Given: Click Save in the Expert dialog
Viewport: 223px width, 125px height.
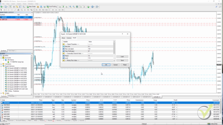Looking at the screenshot, I should [x=122, y=60].
